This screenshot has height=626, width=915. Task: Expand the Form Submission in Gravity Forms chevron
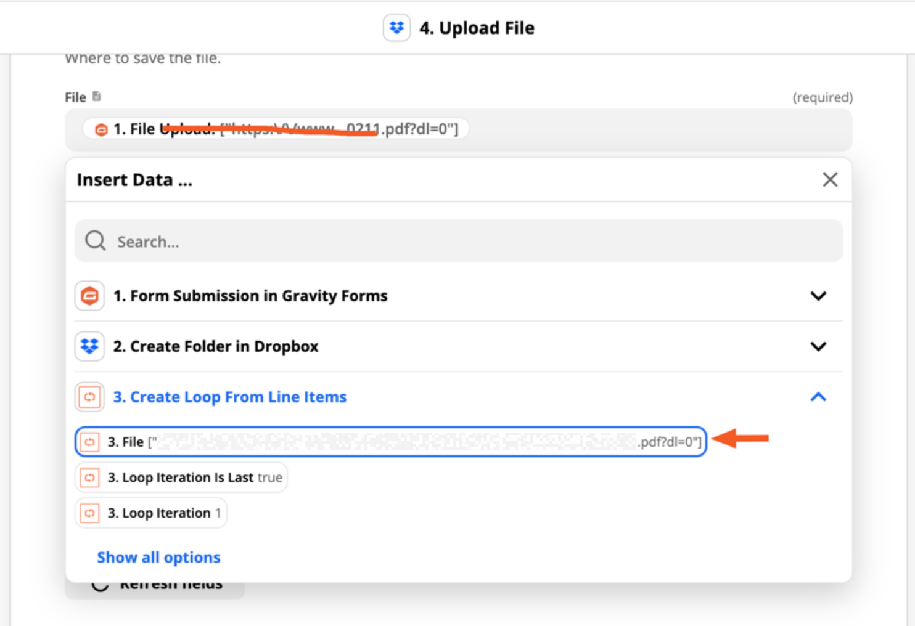tap(818, 296)
